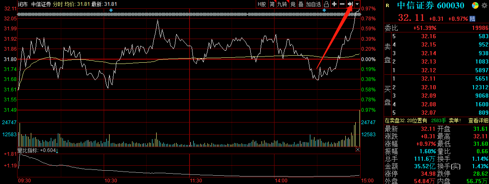Screen dimensions: 489x184
Task: Add stock via 加自选 button
Action: [x=313, y=4]
